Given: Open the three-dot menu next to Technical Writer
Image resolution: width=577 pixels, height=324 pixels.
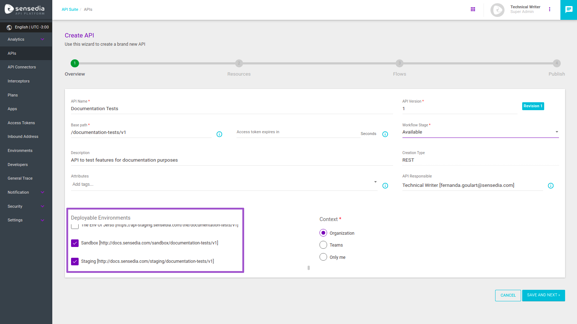Looking at the screenshot, I should [550, 9].
